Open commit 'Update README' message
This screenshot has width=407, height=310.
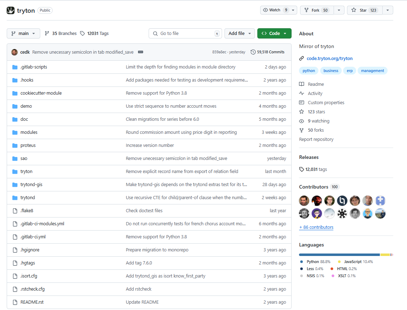coord(142,302)
